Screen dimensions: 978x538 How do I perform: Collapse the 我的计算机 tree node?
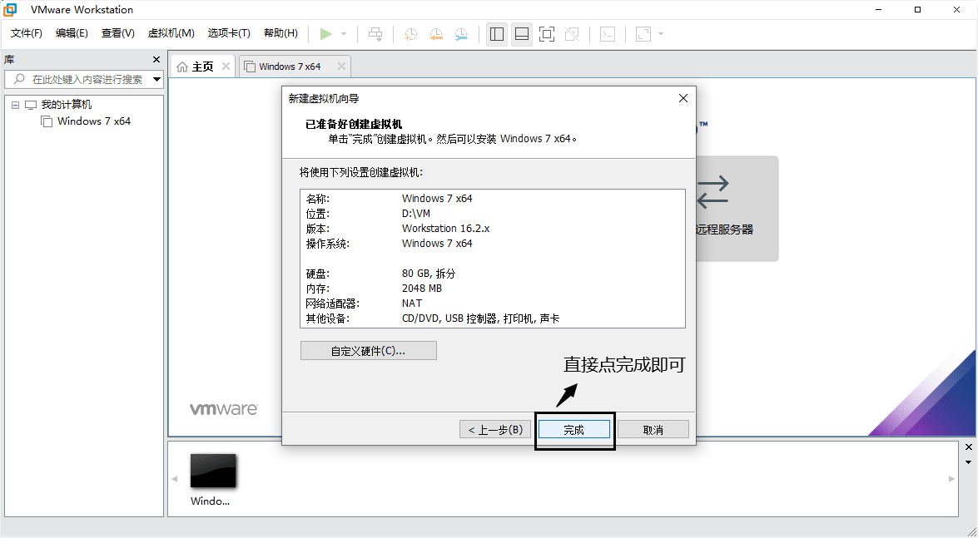[x=16, y=105]
